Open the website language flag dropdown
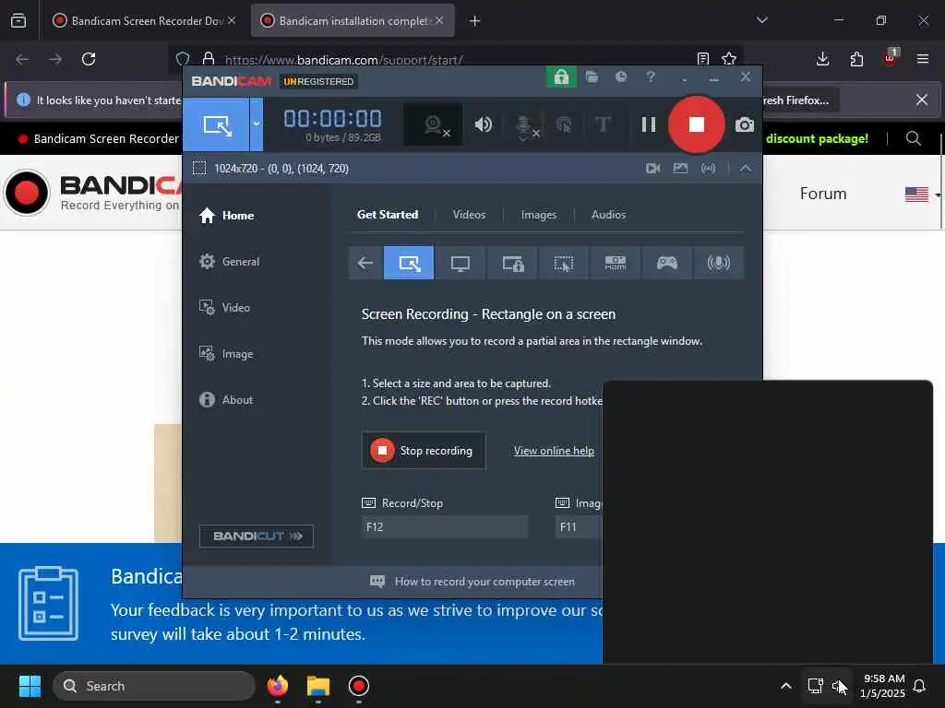Viewport: 945px width, 708px height. coord(922,195)
